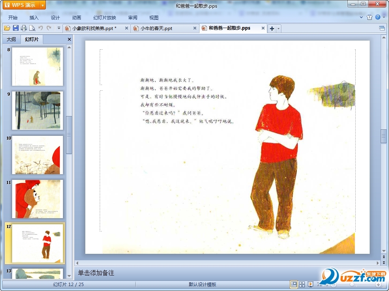Print the presentation using the printer icon

pyautogui.click(x=24, y=28)
